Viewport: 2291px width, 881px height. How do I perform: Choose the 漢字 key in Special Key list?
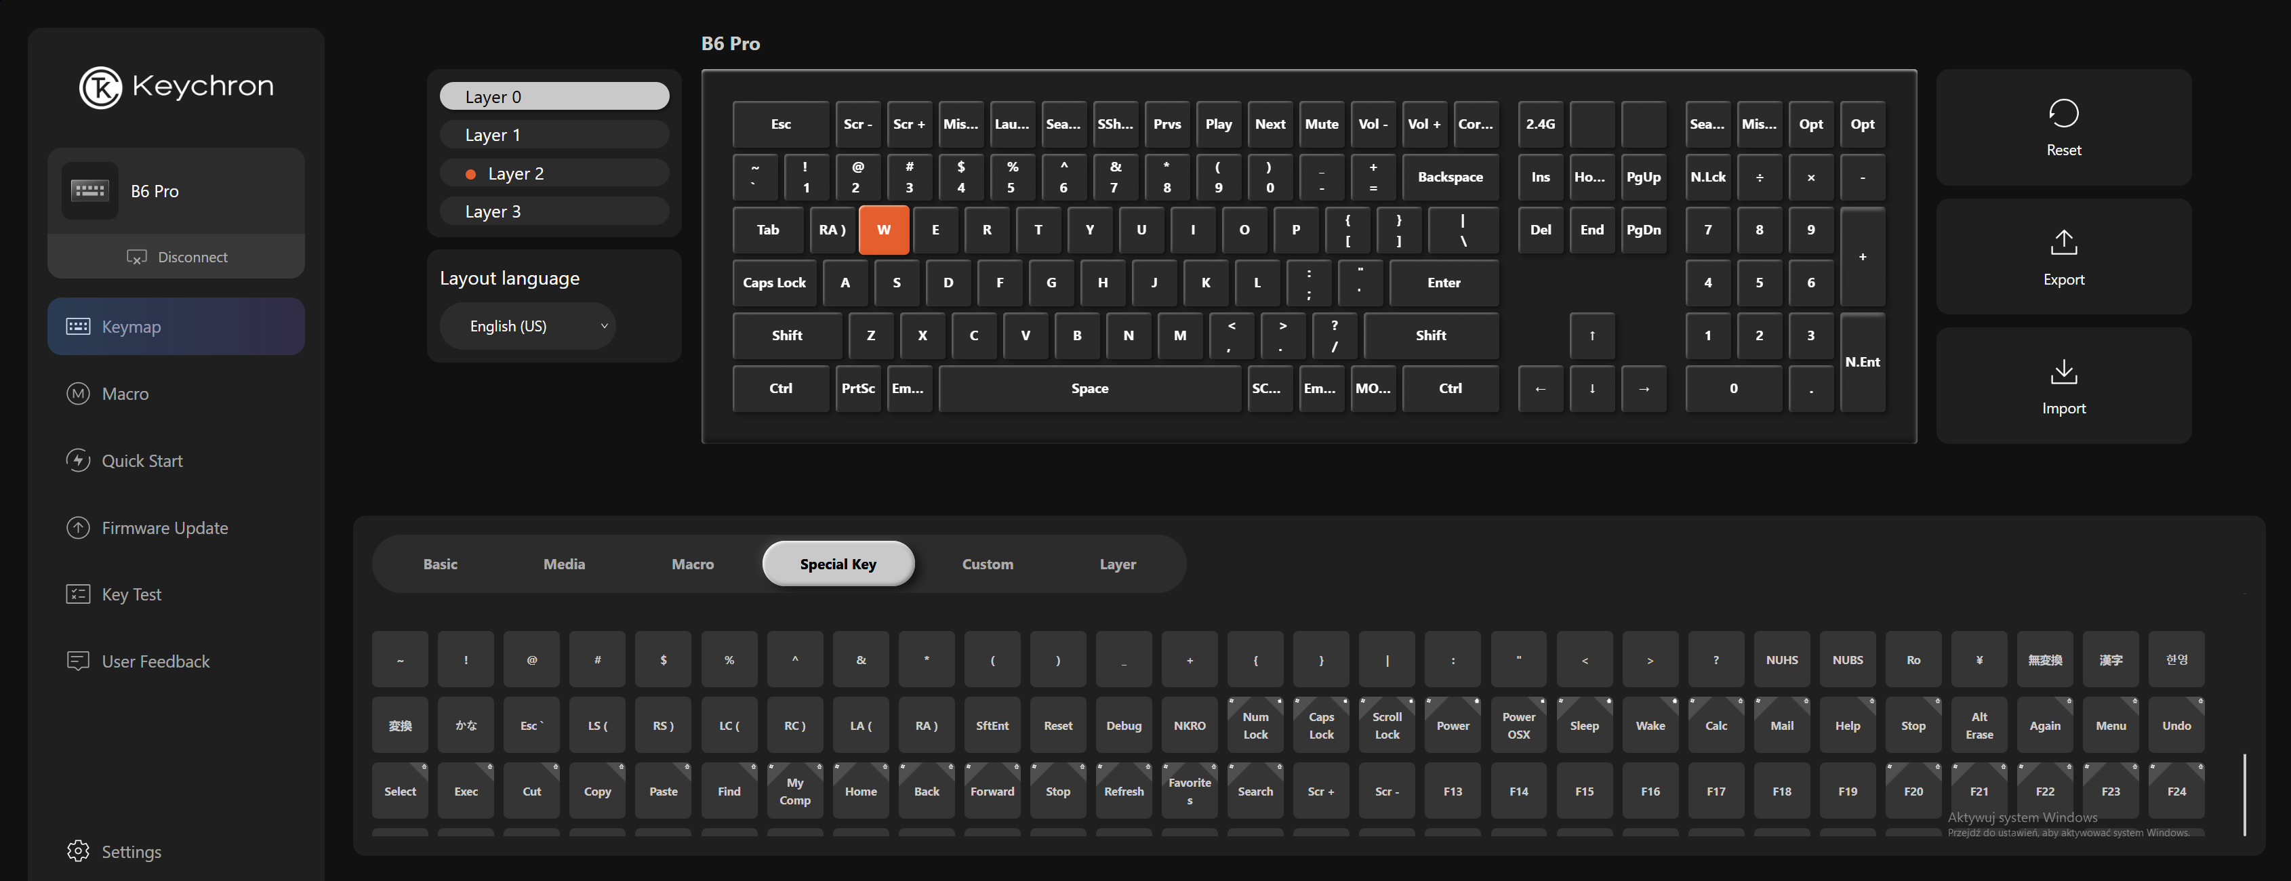(x=2111, y=659)
